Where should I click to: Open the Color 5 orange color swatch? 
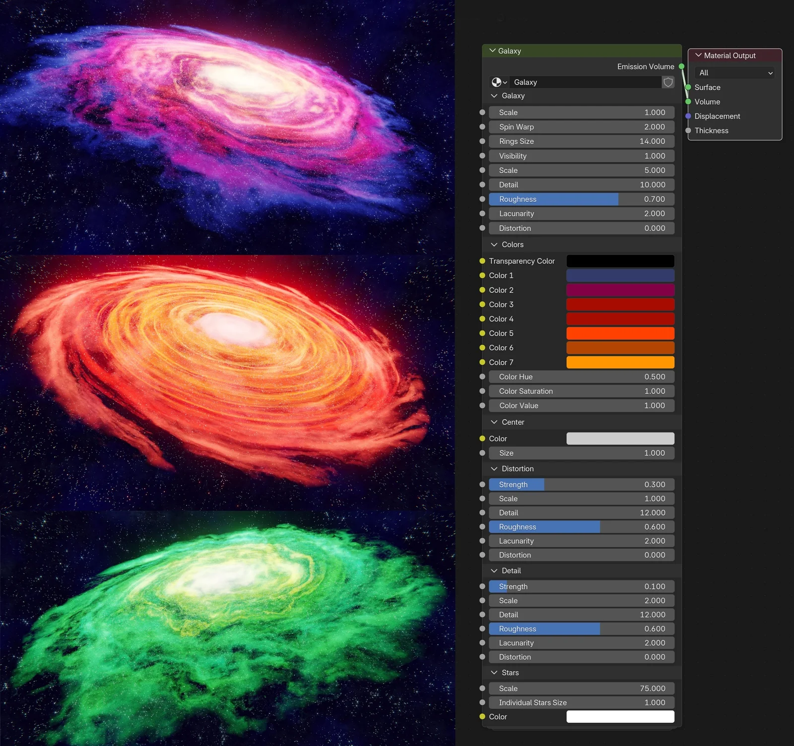pos(620,333)
